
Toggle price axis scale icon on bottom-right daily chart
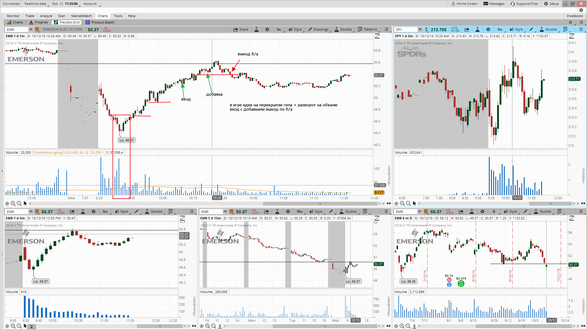tap(572, 218)
